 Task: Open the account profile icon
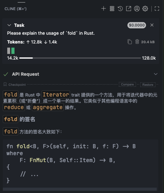coord(137,9)
